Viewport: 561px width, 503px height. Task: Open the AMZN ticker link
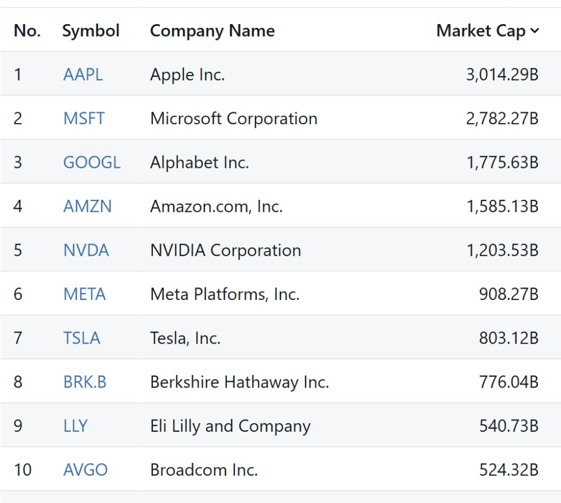pos(87,206)
